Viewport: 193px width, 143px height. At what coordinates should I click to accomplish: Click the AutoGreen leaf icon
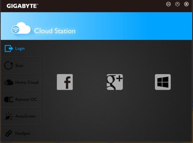click(9, 117)
